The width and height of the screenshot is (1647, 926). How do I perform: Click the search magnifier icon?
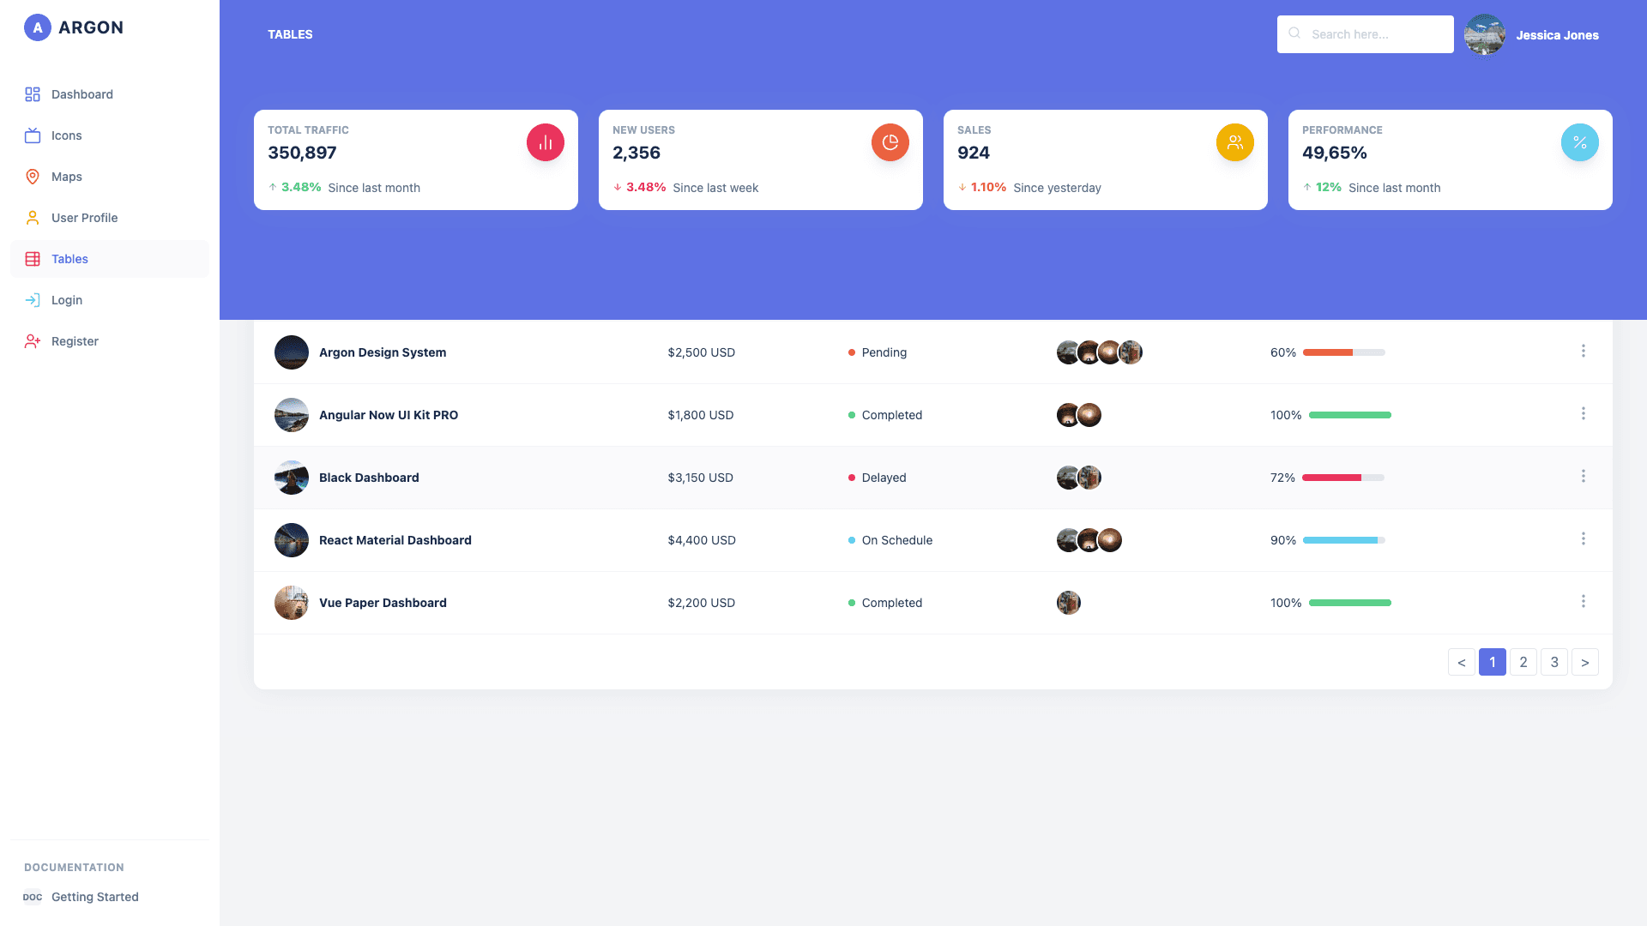click(x=1294, y=33)
